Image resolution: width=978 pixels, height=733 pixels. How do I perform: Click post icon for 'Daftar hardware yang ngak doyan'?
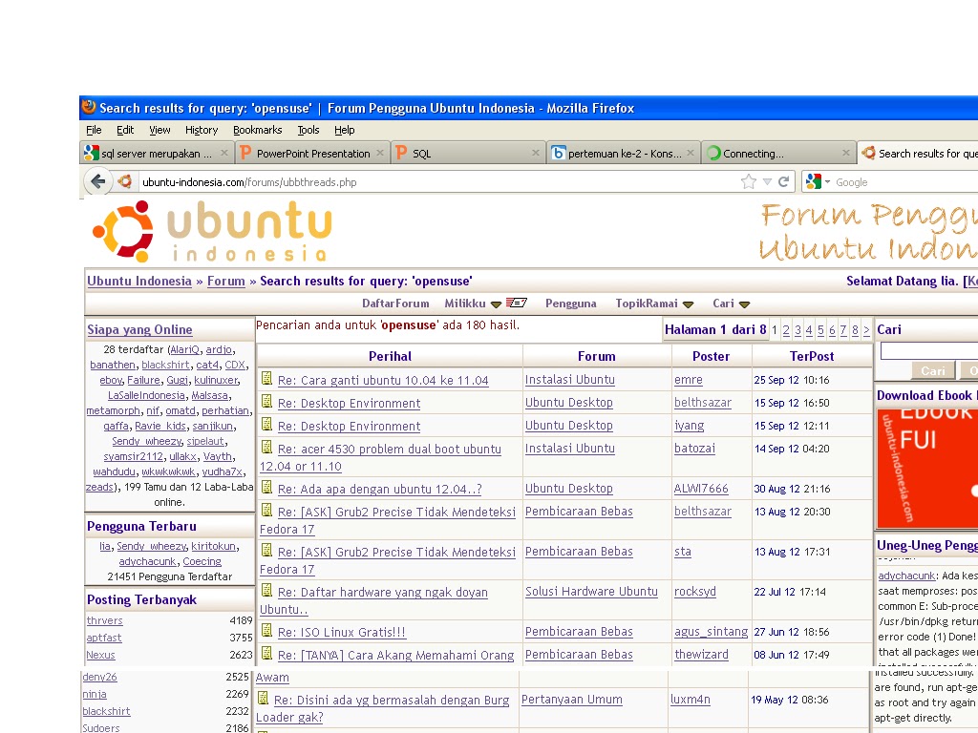[x=267, y=590]
